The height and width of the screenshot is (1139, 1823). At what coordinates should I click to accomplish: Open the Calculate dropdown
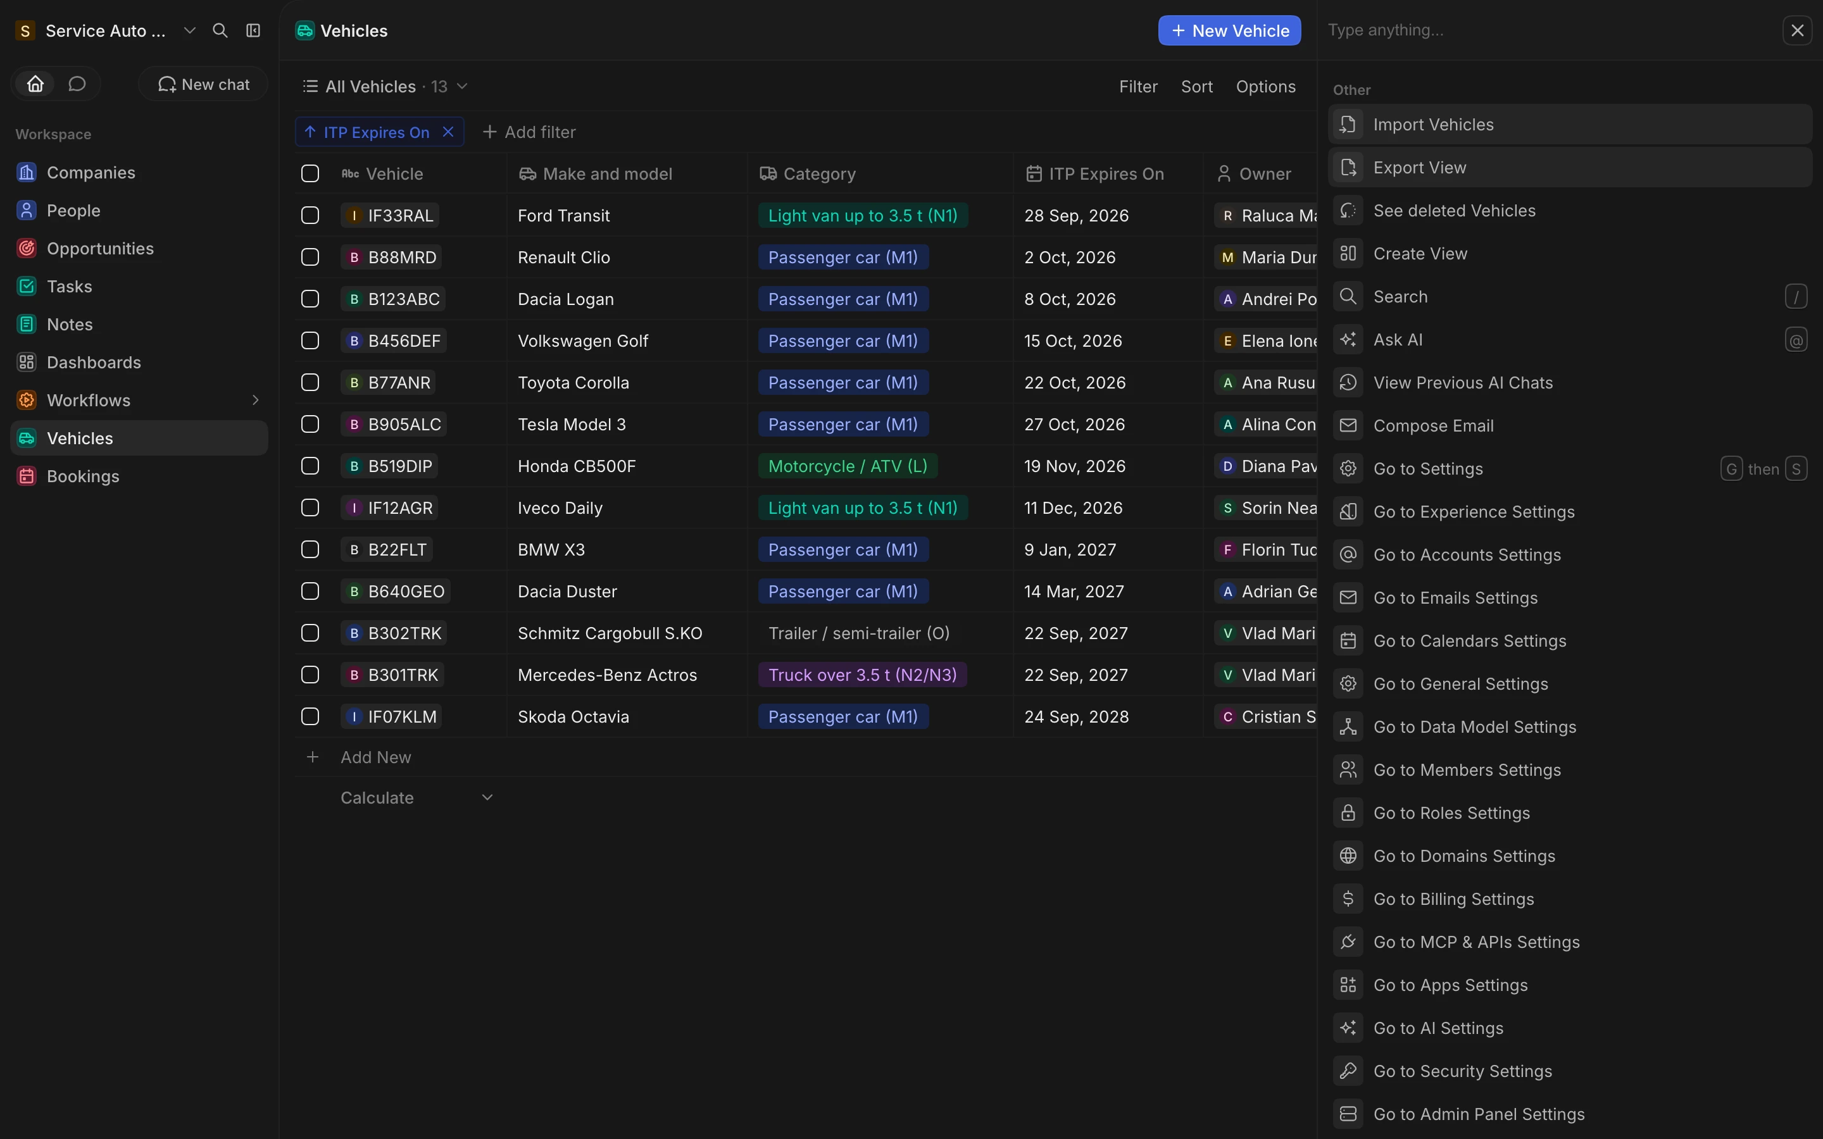417,798
